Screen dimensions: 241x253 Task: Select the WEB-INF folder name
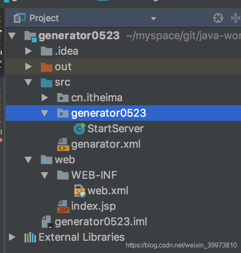(x=94, y=175)
